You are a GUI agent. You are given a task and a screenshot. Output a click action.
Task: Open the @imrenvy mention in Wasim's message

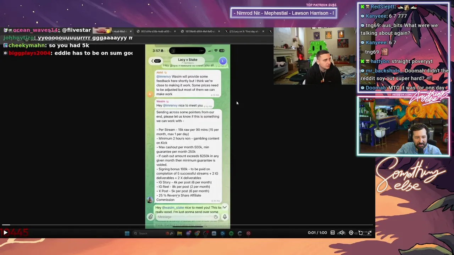click(x=170, y=106)
